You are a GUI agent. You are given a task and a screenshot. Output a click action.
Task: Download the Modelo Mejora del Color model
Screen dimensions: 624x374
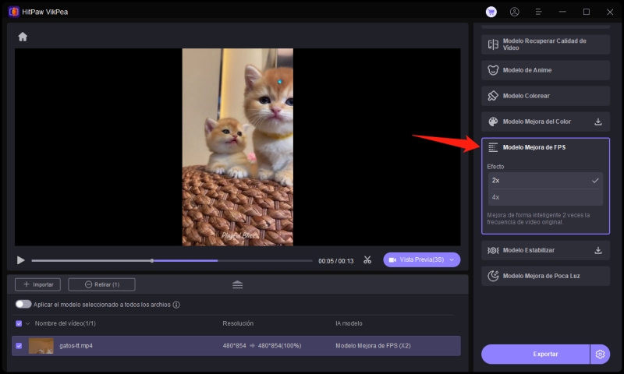(598, 122)
